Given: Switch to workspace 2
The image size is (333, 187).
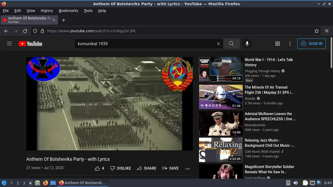Looking at the screenshot, I should coord(18,183).
